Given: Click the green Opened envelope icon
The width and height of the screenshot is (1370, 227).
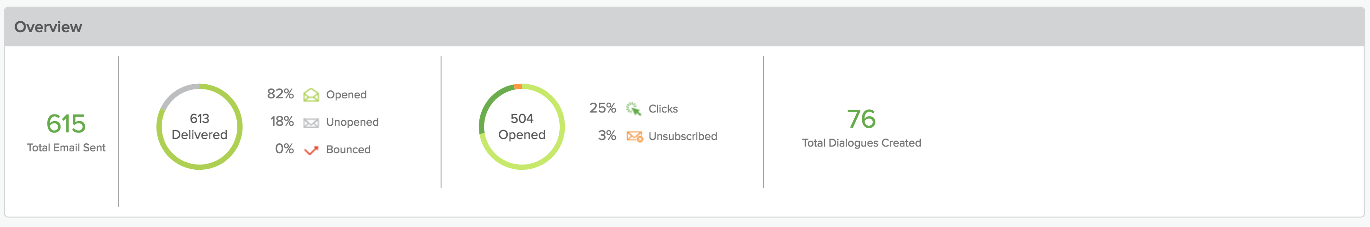Looking at the screenshot, I should [311, 95].
